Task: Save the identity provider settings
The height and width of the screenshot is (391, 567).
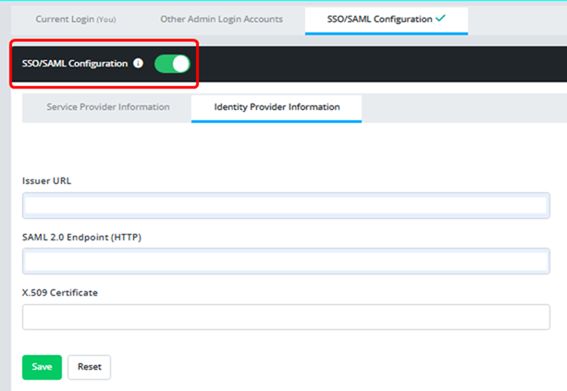Action: pyautogui.click(x=42, y=367)
